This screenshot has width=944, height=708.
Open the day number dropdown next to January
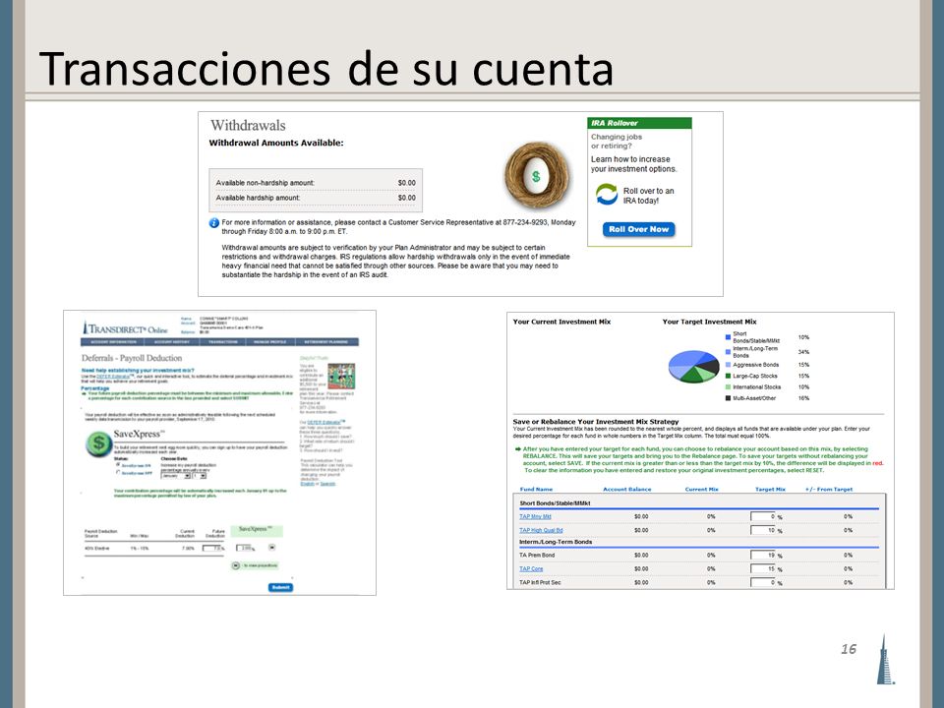(200, 476)
